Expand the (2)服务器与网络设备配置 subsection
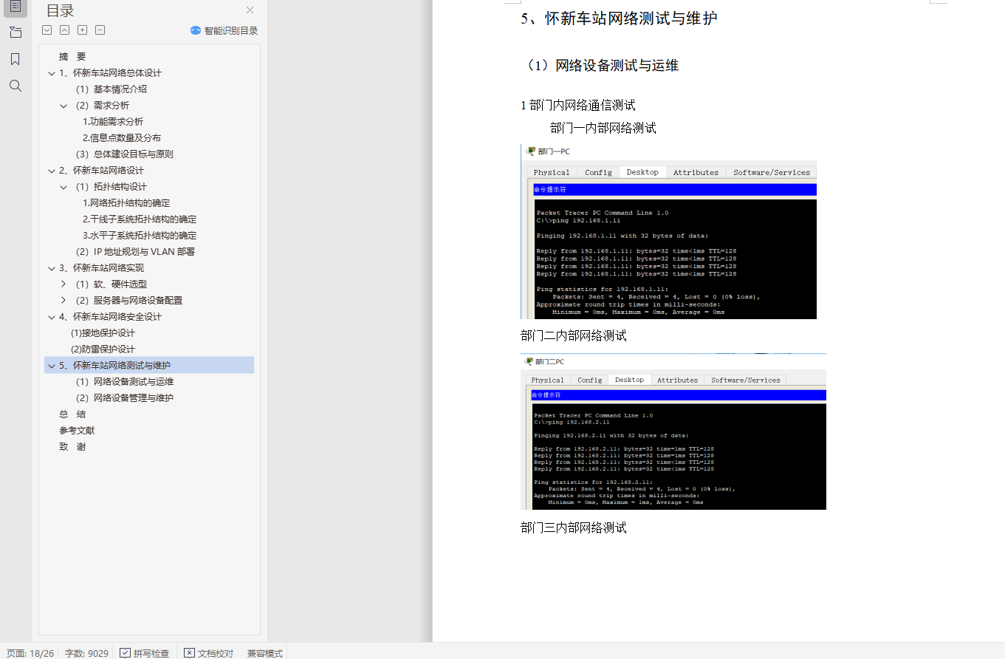 coord(64,301)
